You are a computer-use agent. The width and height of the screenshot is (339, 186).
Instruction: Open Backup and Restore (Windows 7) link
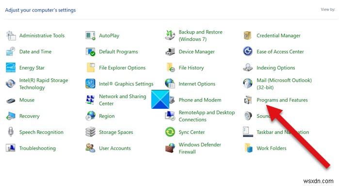[200, 35]
